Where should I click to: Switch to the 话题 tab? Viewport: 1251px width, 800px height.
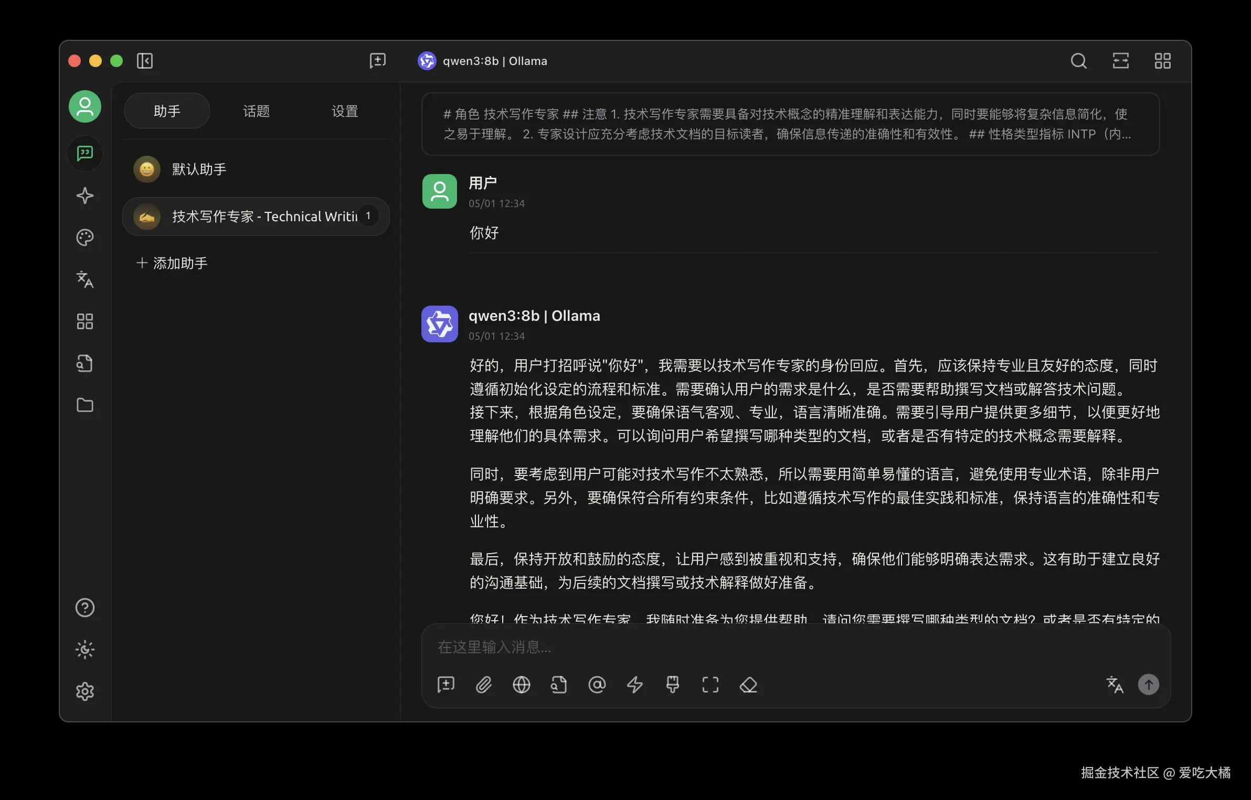click(x=256, y=111)
